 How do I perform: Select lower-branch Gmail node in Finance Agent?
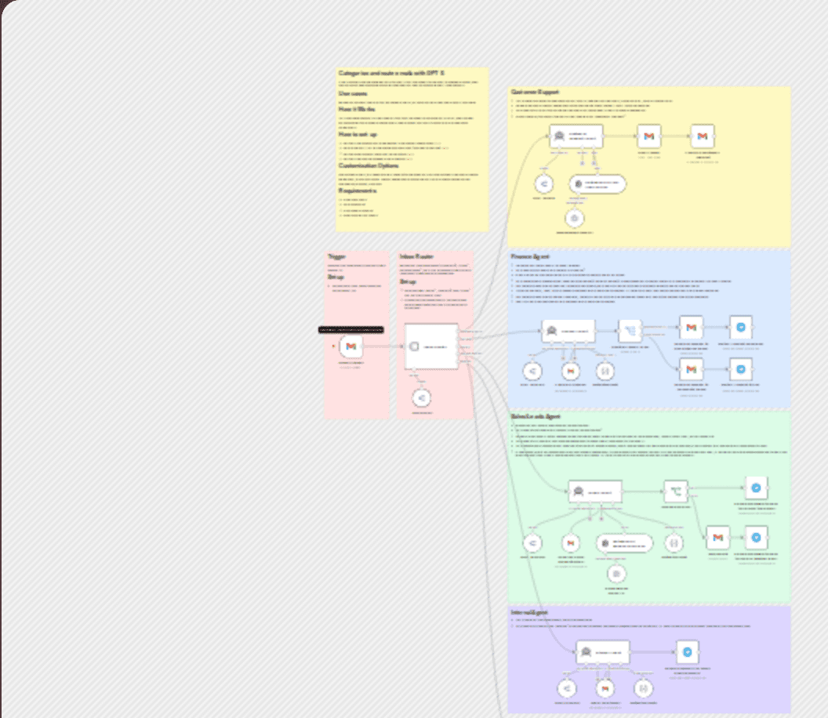tap(692, 369)
